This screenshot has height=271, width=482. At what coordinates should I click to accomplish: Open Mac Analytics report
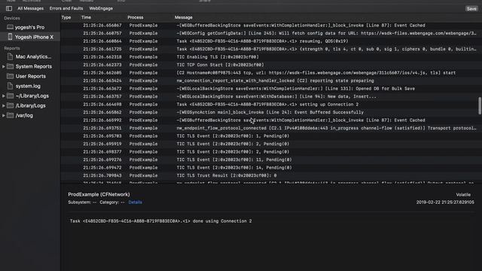[x=33, y=56]
